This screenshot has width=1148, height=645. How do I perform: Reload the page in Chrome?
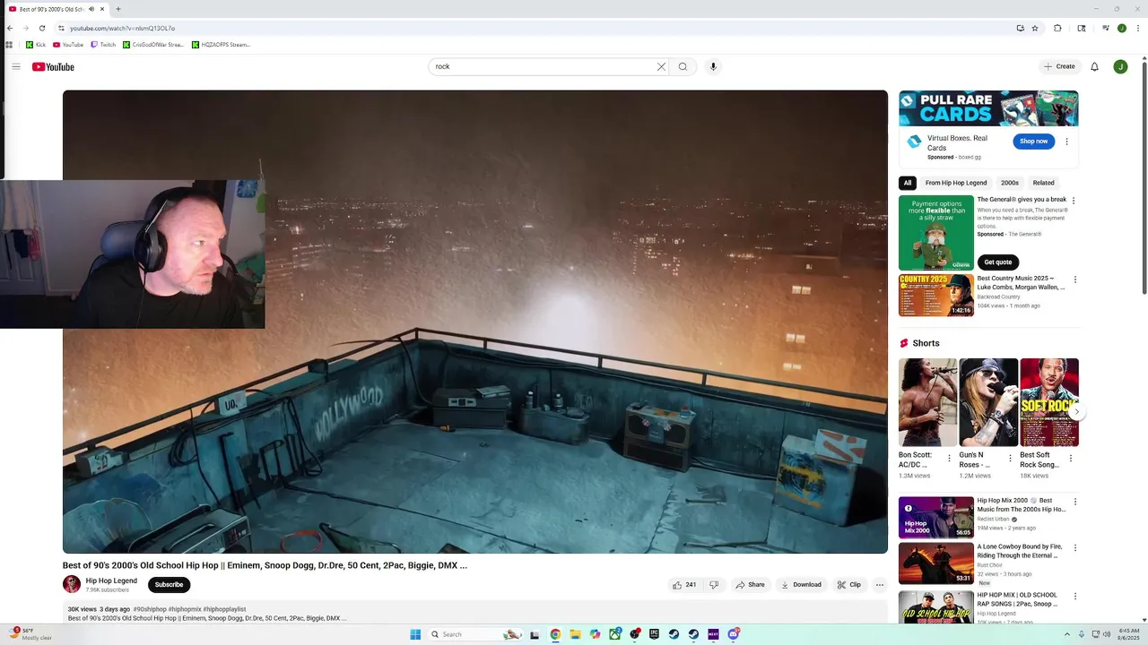tap(41, 28)
